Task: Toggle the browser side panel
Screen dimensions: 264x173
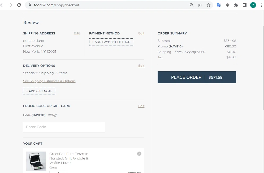Action: (244, 5)
